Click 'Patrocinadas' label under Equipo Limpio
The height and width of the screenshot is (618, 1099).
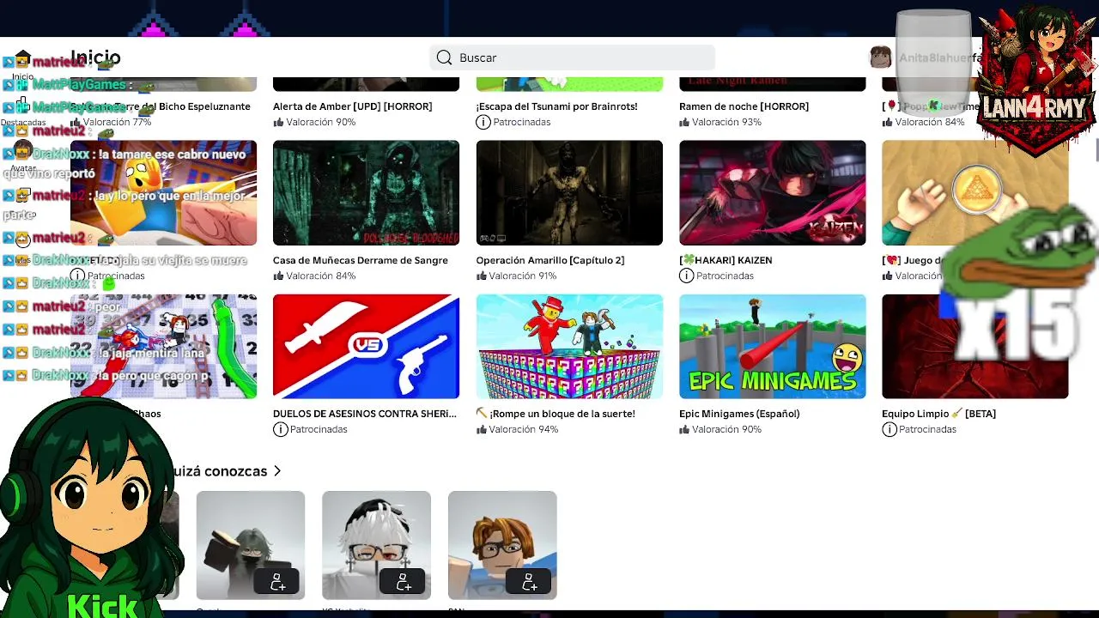[x=927, y=429]
